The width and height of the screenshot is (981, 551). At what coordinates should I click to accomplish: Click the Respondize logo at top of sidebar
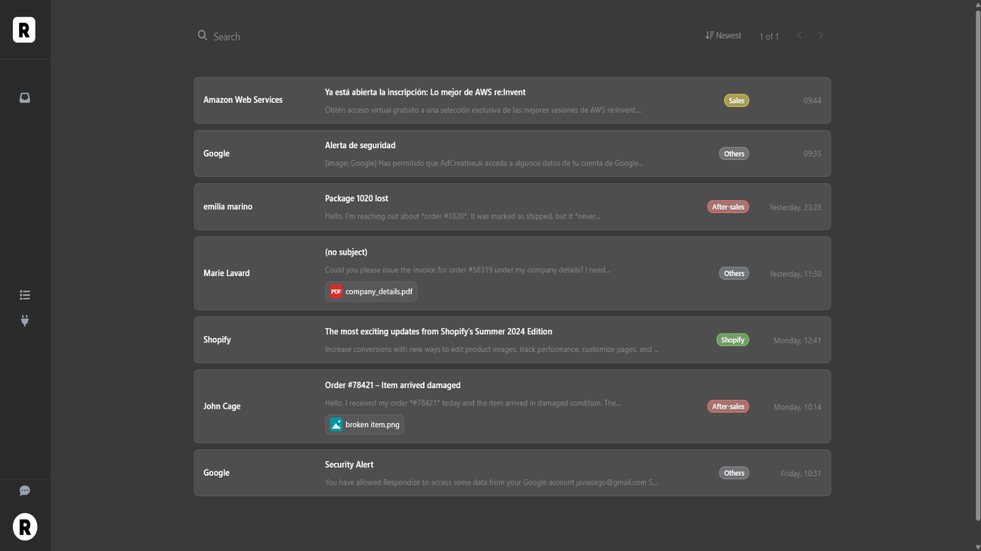point(24,30)
